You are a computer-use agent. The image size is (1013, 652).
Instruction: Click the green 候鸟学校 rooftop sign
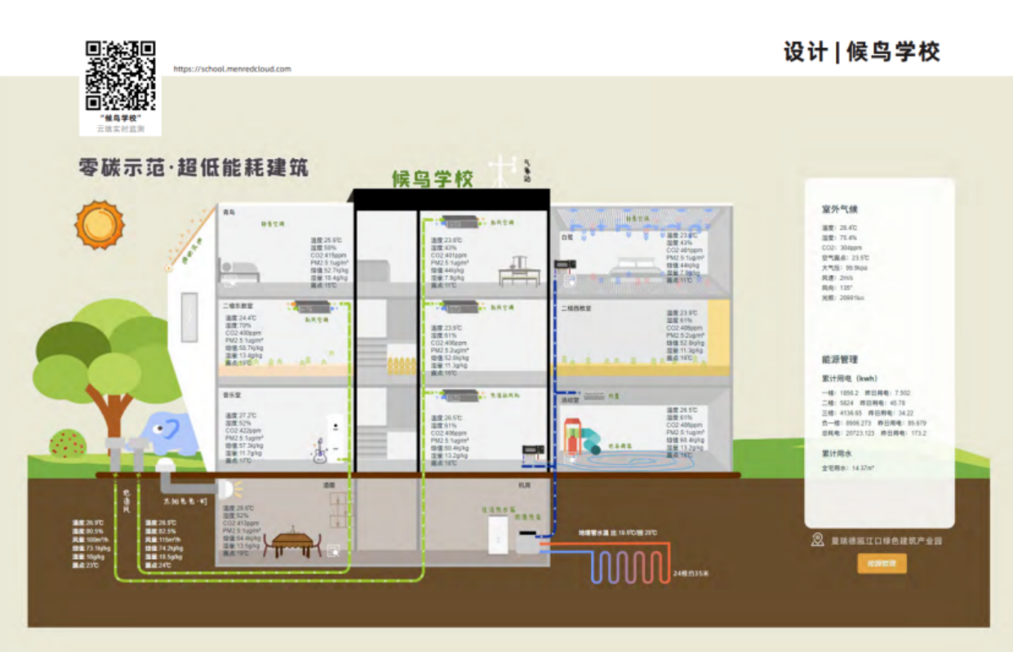point(432,180)
